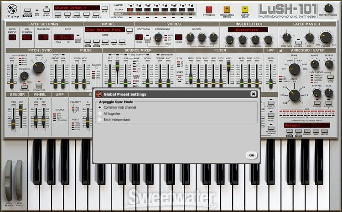Screen dimensions: 342x212
Task: Click the Fine Tune knob
Action: pyautogui.click(x=287, y=37)
